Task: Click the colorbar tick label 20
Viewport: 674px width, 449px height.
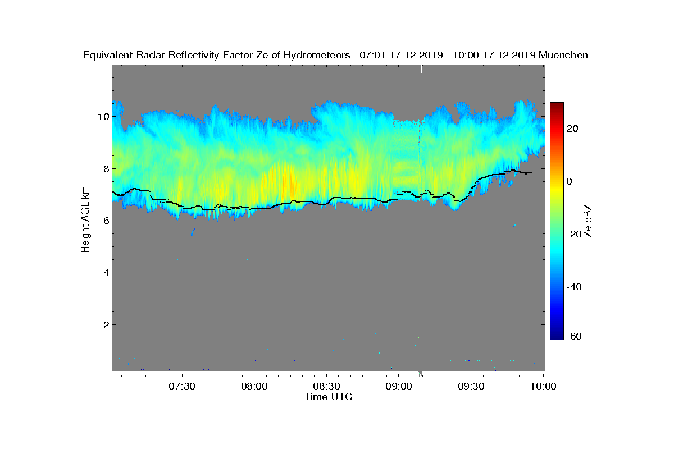Action: (x=573, y=129)
